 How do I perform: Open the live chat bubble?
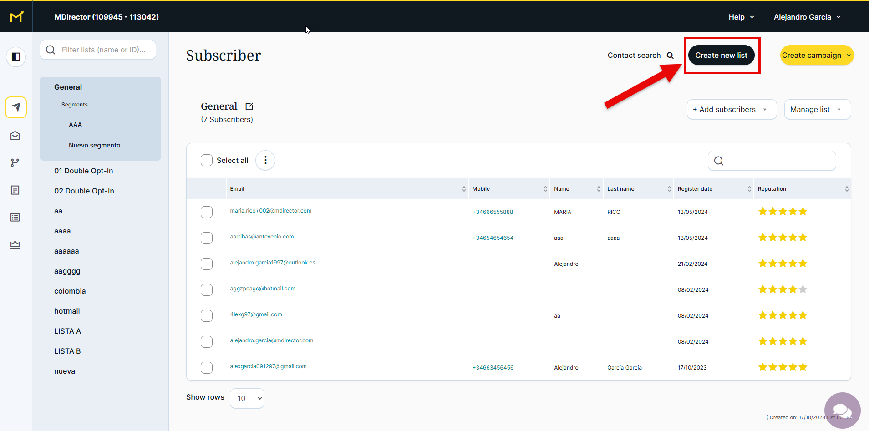click(842, 410)
